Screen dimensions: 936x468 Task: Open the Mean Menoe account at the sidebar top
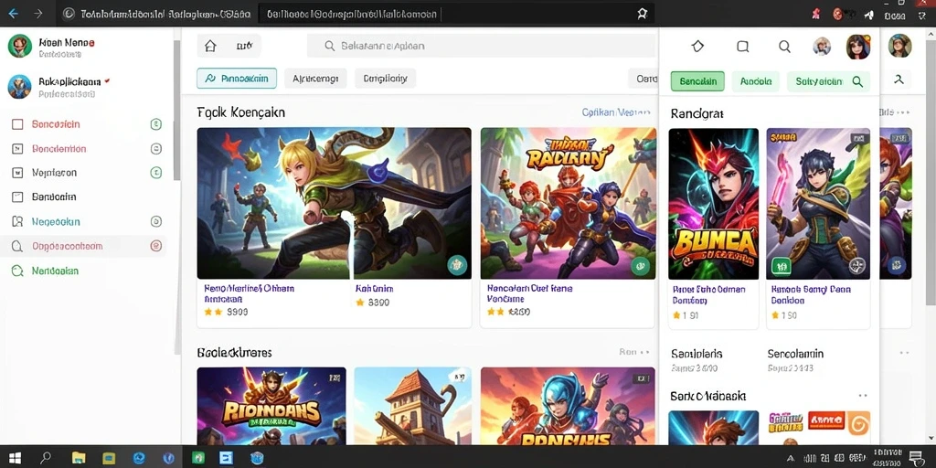51,48
